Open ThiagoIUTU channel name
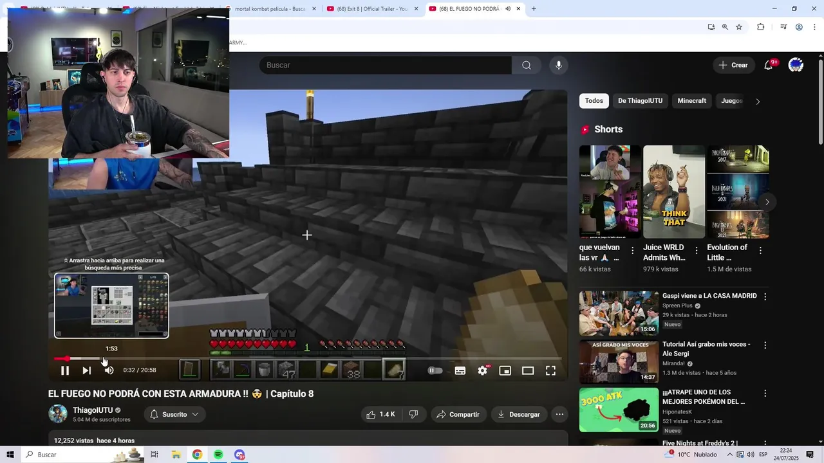 pyautogui.click(x=93, y=410)
